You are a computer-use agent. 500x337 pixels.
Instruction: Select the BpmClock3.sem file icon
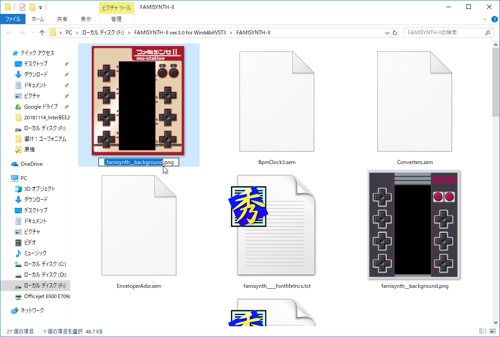tap(277, 101)
